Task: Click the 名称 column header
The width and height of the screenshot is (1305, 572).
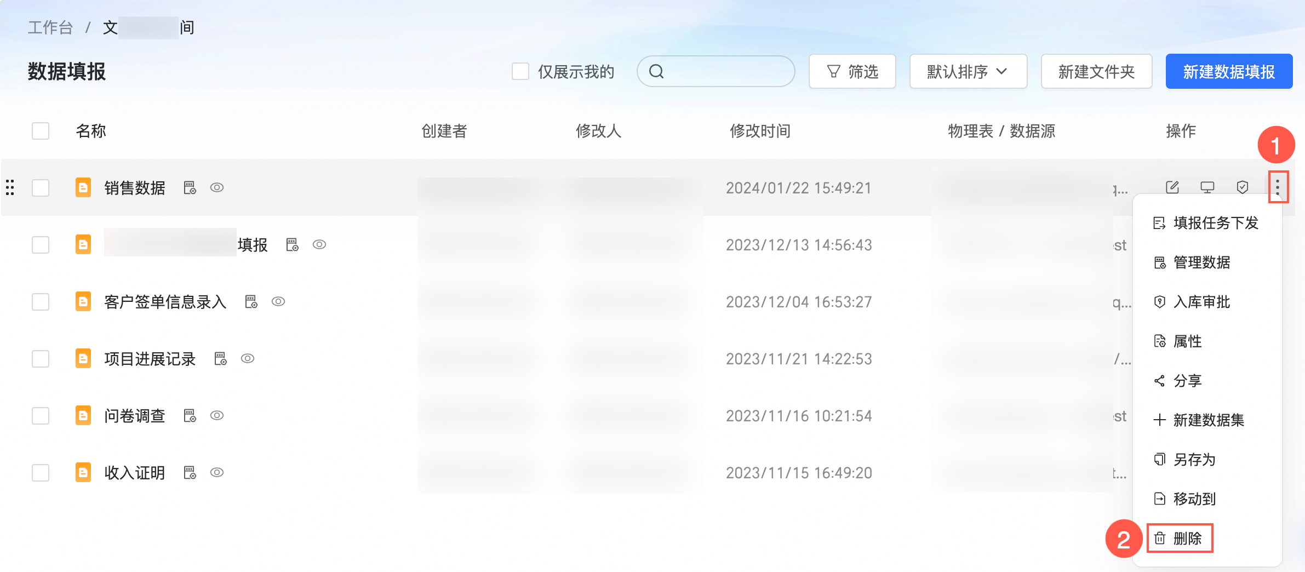Action: (91, 131)
